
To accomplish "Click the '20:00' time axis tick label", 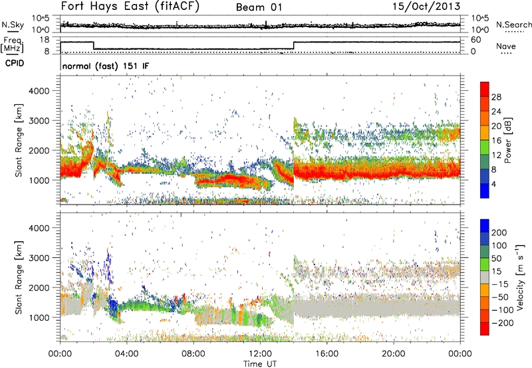I will (394, 354).
